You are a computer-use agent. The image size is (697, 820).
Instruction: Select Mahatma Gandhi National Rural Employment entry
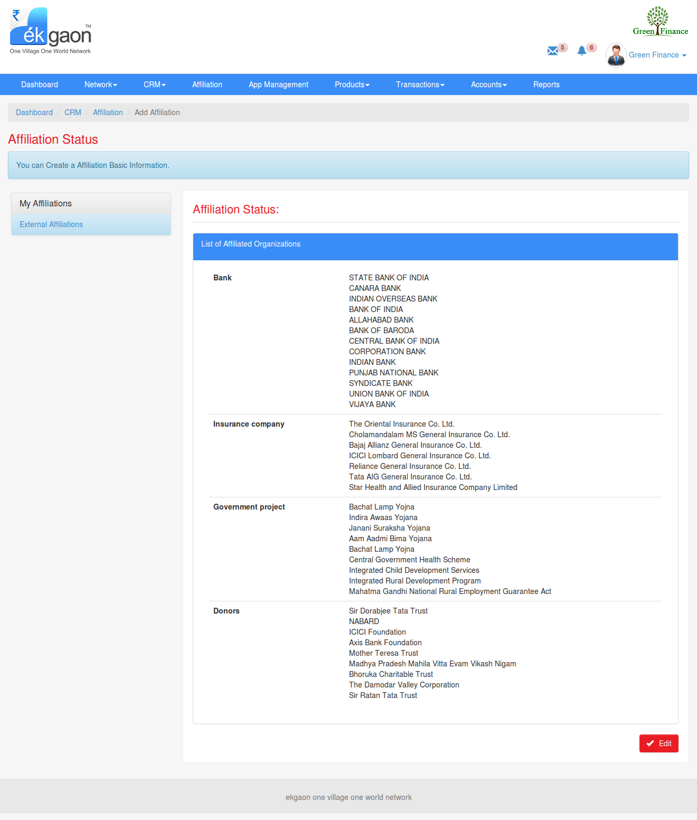coord(450,591)
